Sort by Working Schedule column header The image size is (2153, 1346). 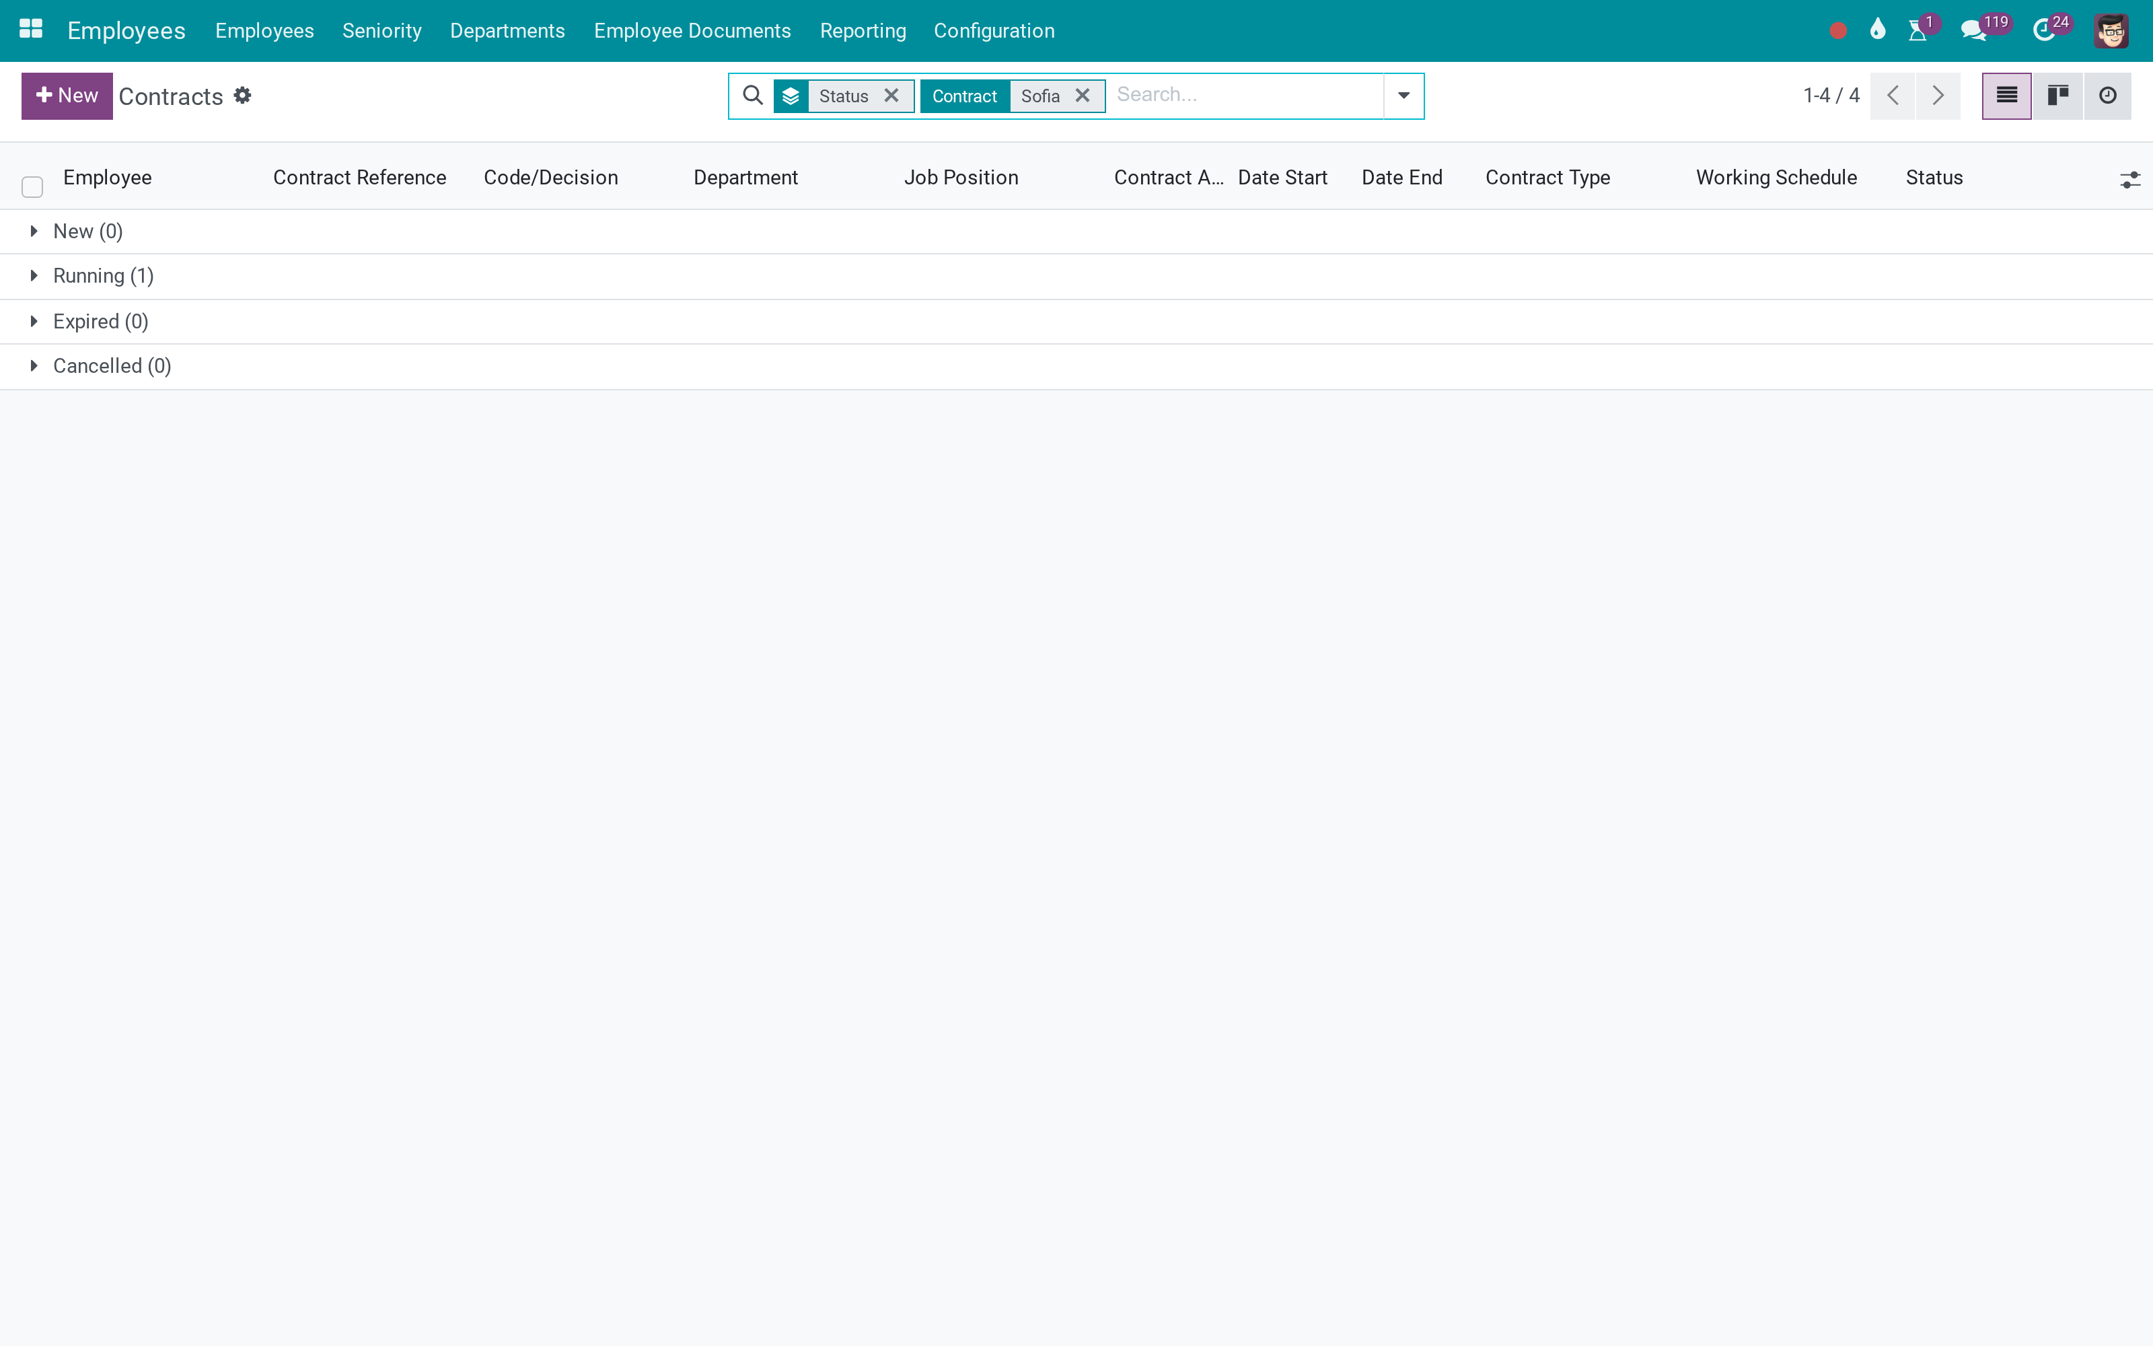1777,177
